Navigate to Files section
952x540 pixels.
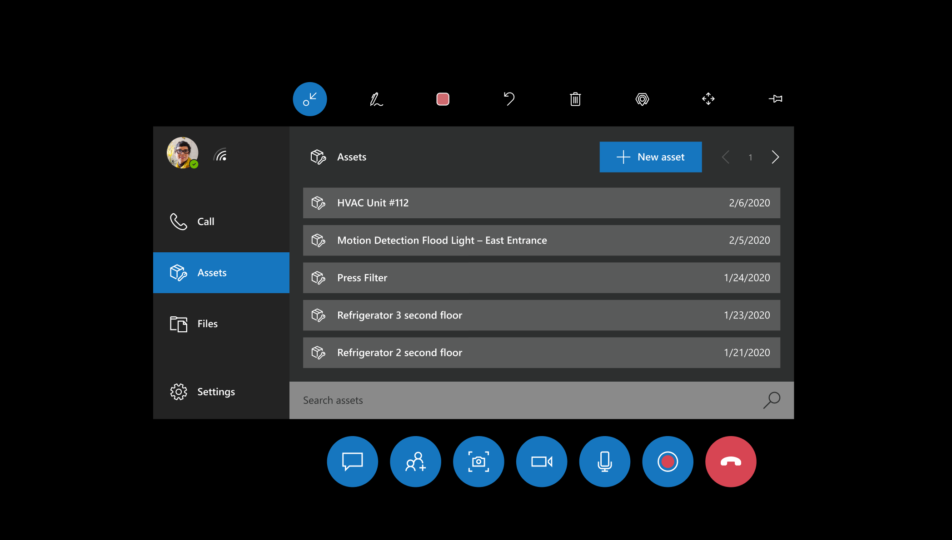click(207, 323)
